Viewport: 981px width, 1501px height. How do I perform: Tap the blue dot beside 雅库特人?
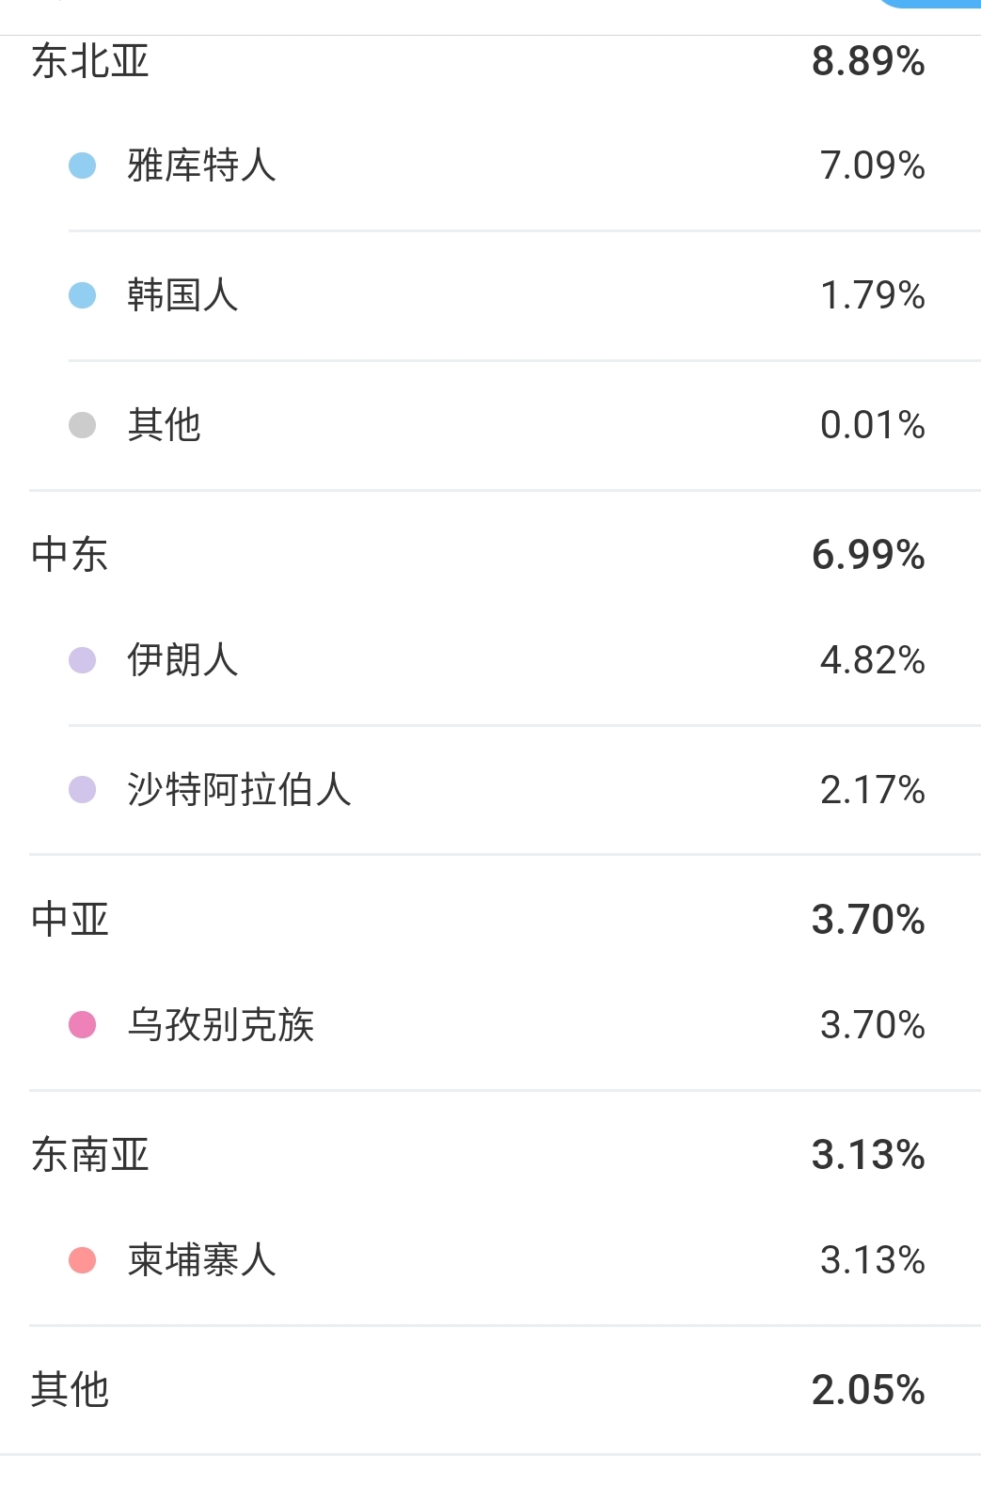click(83, 166)
